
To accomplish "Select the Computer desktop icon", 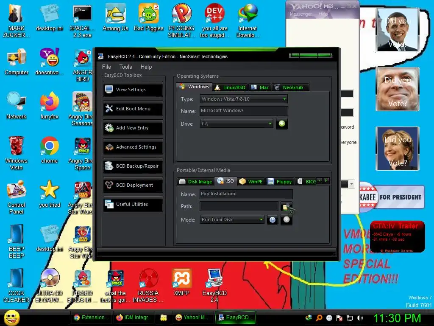I will pos(17,62).
